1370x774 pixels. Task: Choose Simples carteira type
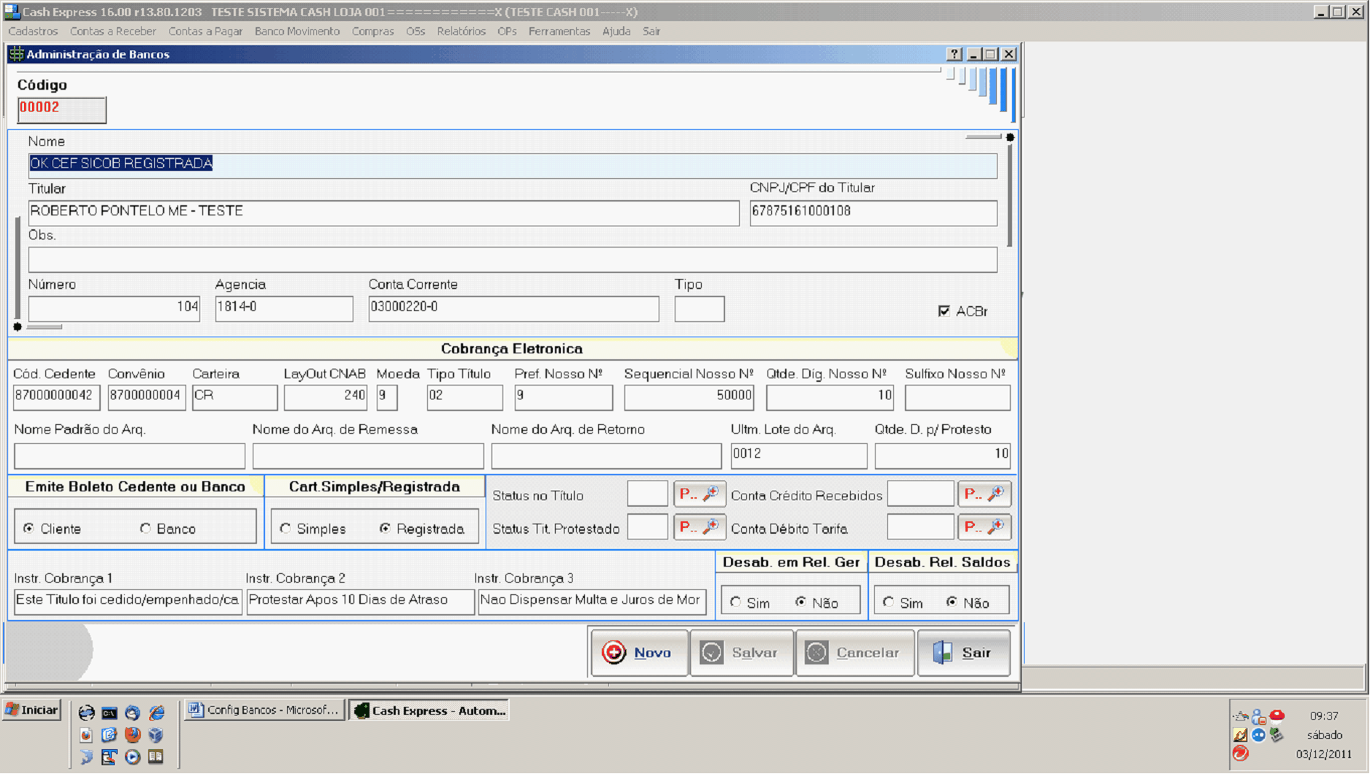click(286, 529)
